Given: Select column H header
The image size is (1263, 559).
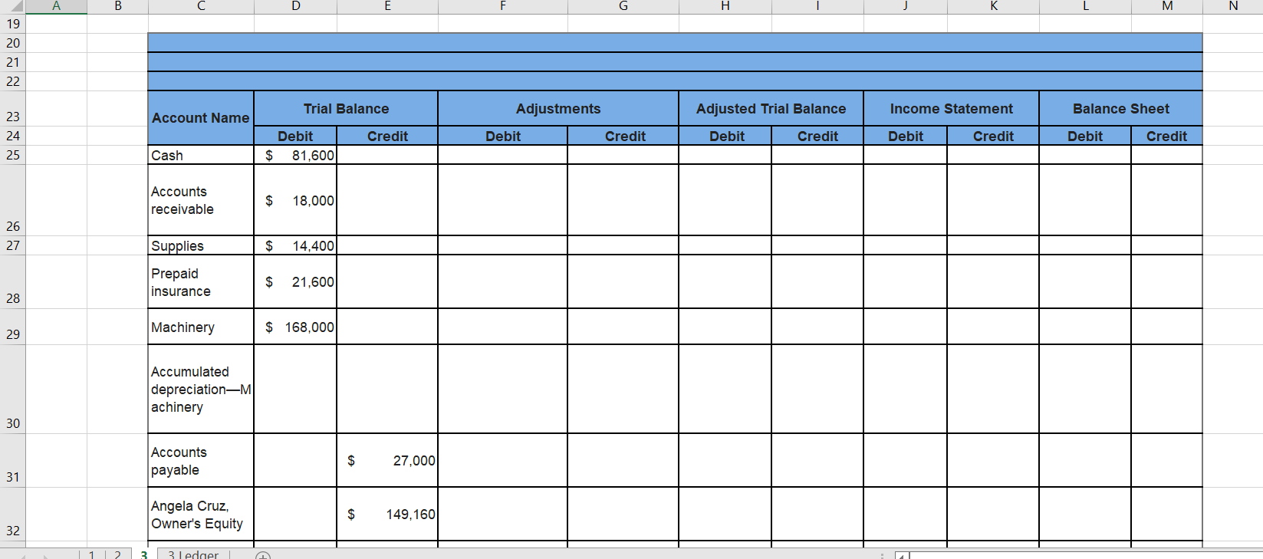Looking at the screenshot, I should [725, 6].
